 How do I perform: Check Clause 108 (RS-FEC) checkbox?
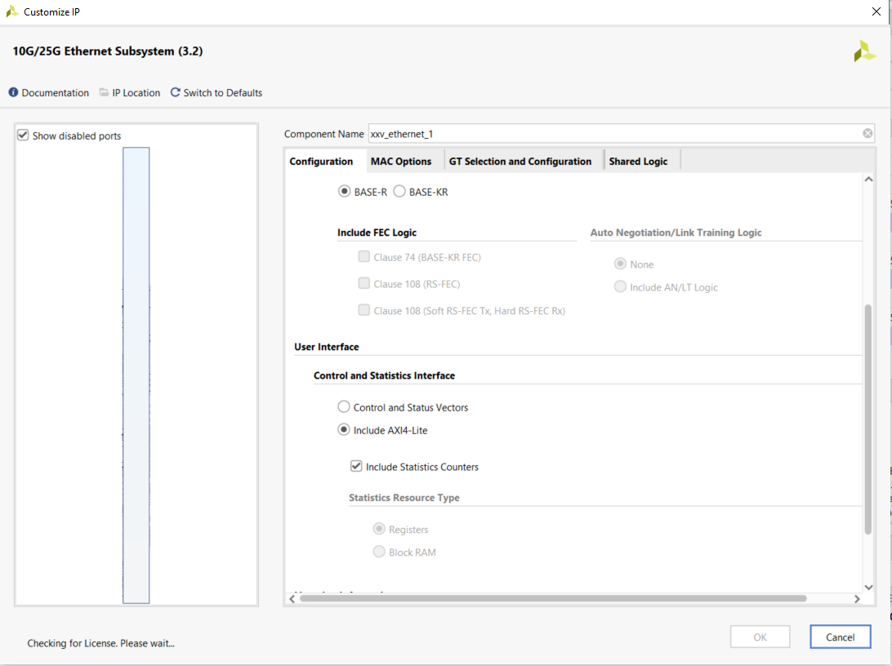tap(364, 283)
